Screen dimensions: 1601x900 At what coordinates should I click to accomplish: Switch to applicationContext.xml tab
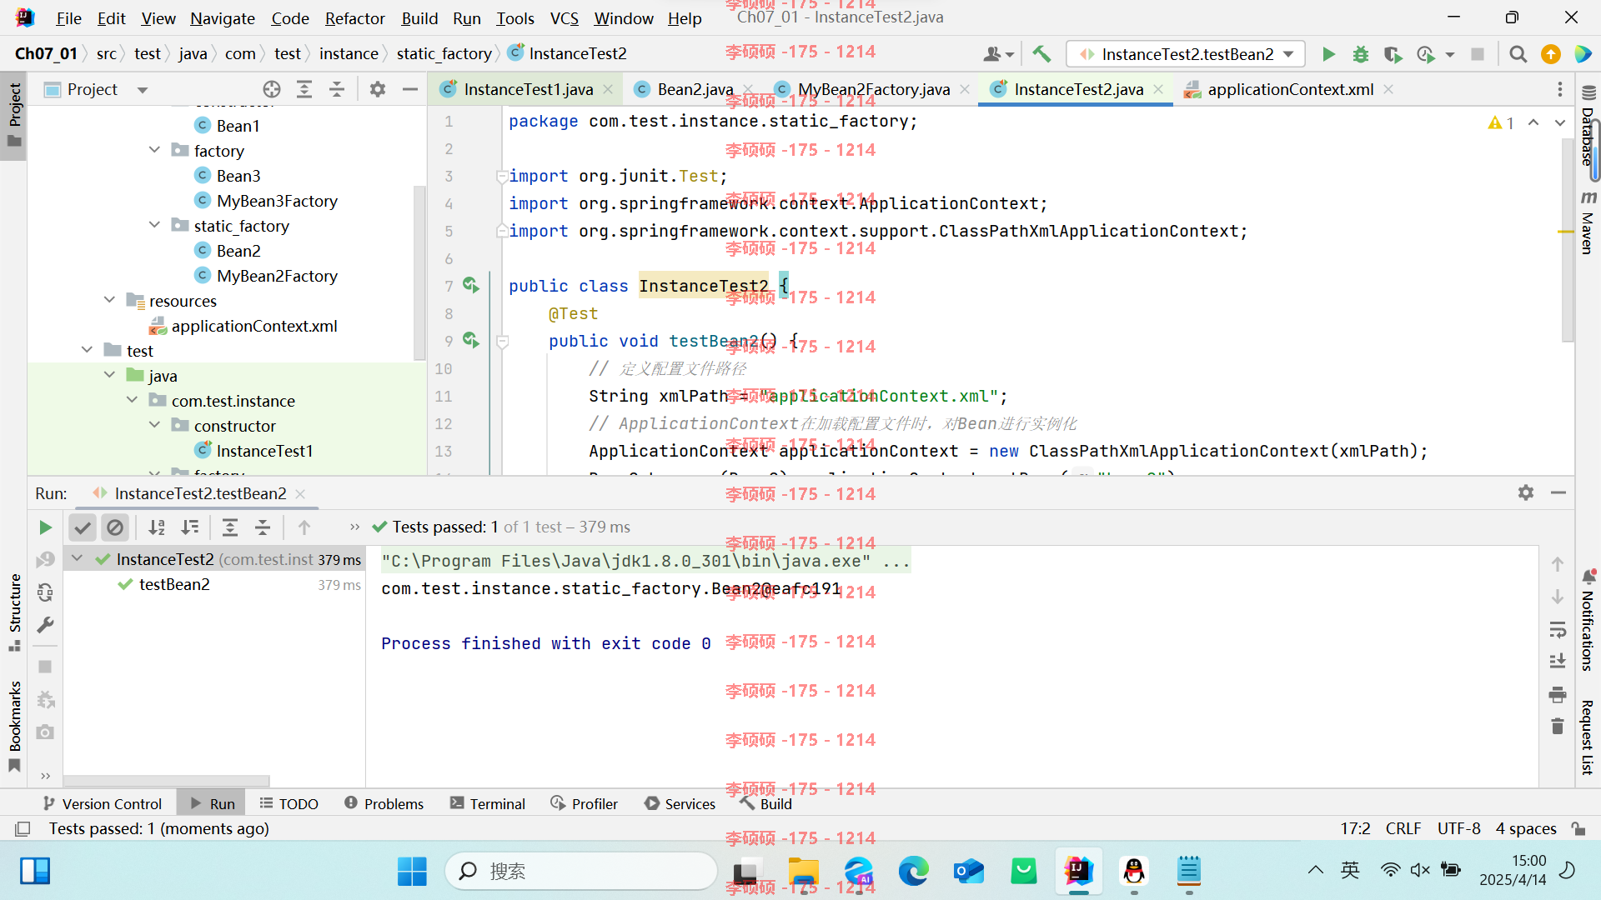coord(1290,89)
